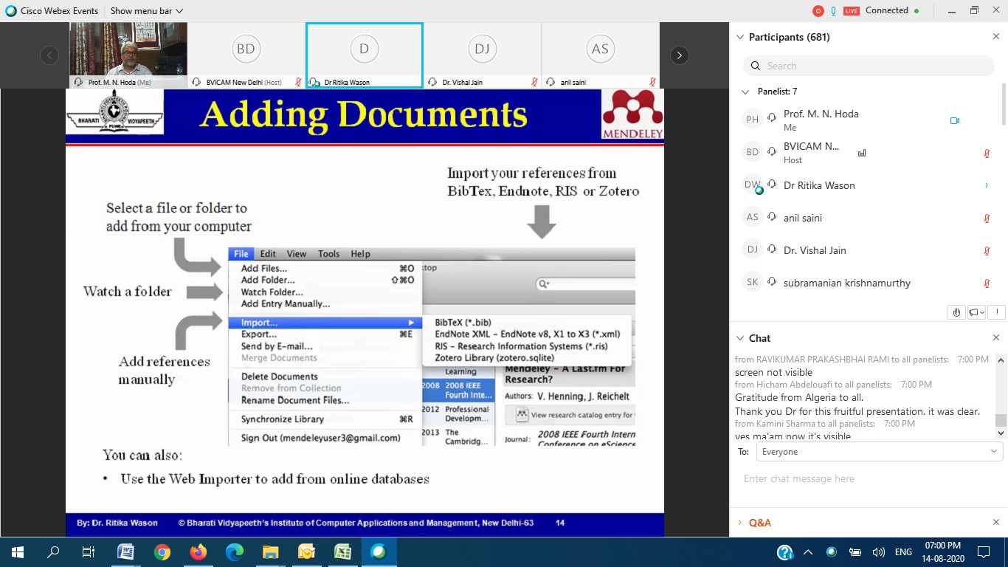Open the Webex app icon on the taskbar
Image resolution: width=1008 pixels, height=567 pixels.
click(379, 551)
